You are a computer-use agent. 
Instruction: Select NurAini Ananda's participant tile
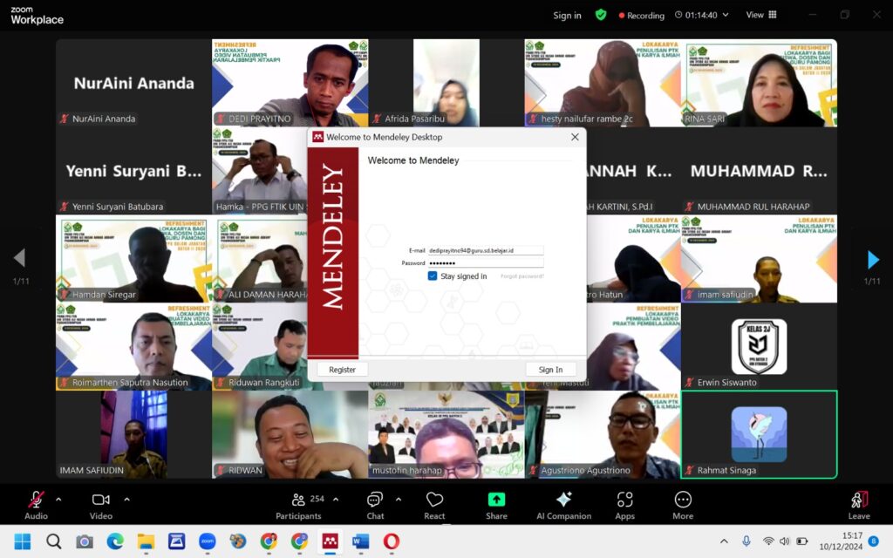click(x=133, y=83)
